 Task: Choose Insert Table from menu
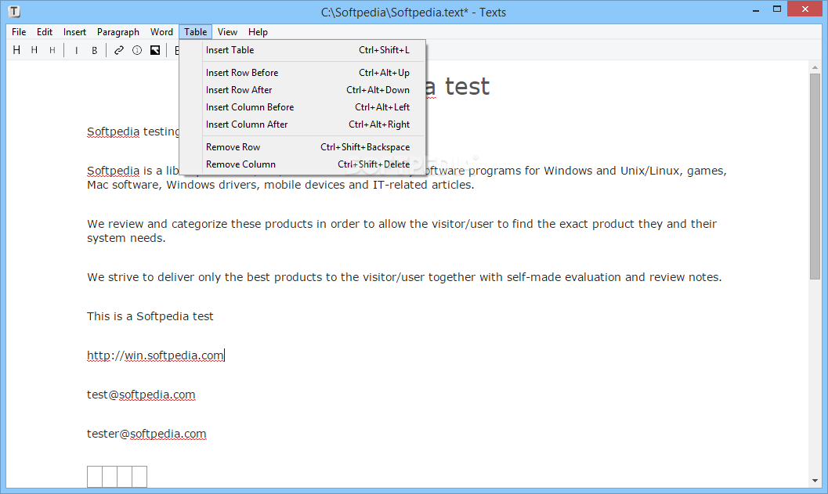tap(302, 50)
